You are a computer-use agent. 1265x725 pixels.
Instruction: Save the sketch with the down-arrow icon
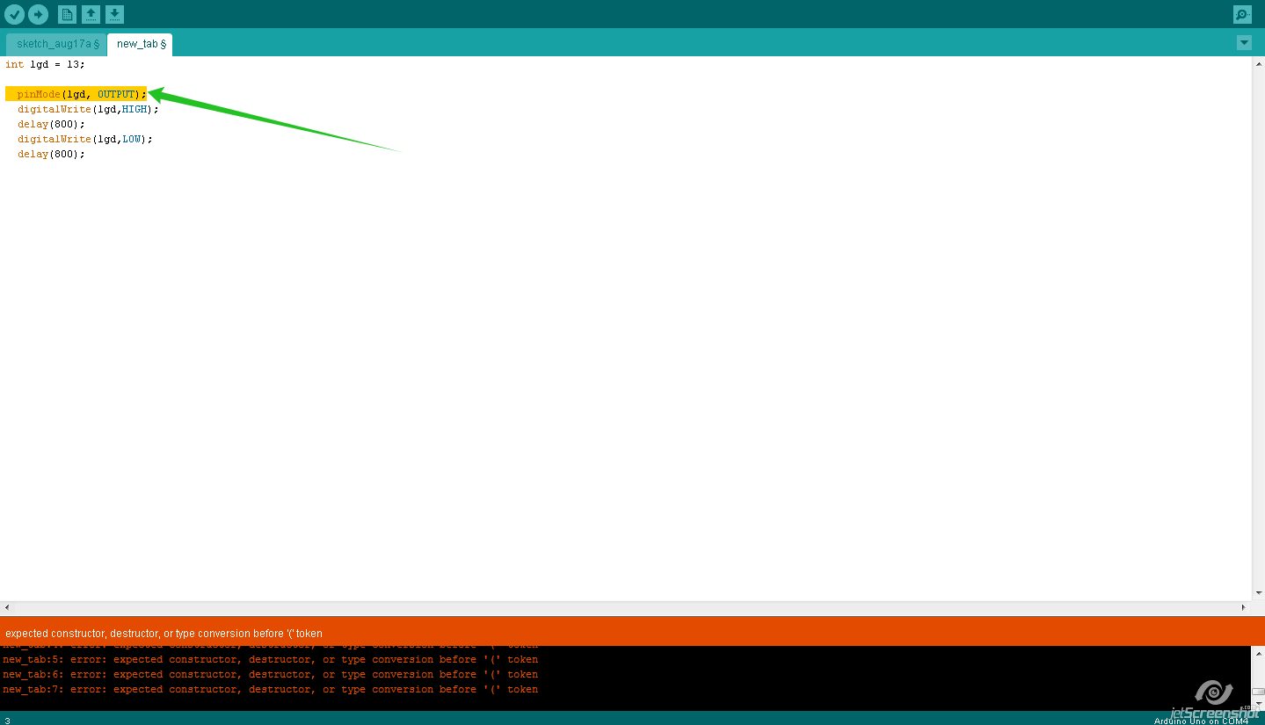pyautogui.click(x=114, y=14)
